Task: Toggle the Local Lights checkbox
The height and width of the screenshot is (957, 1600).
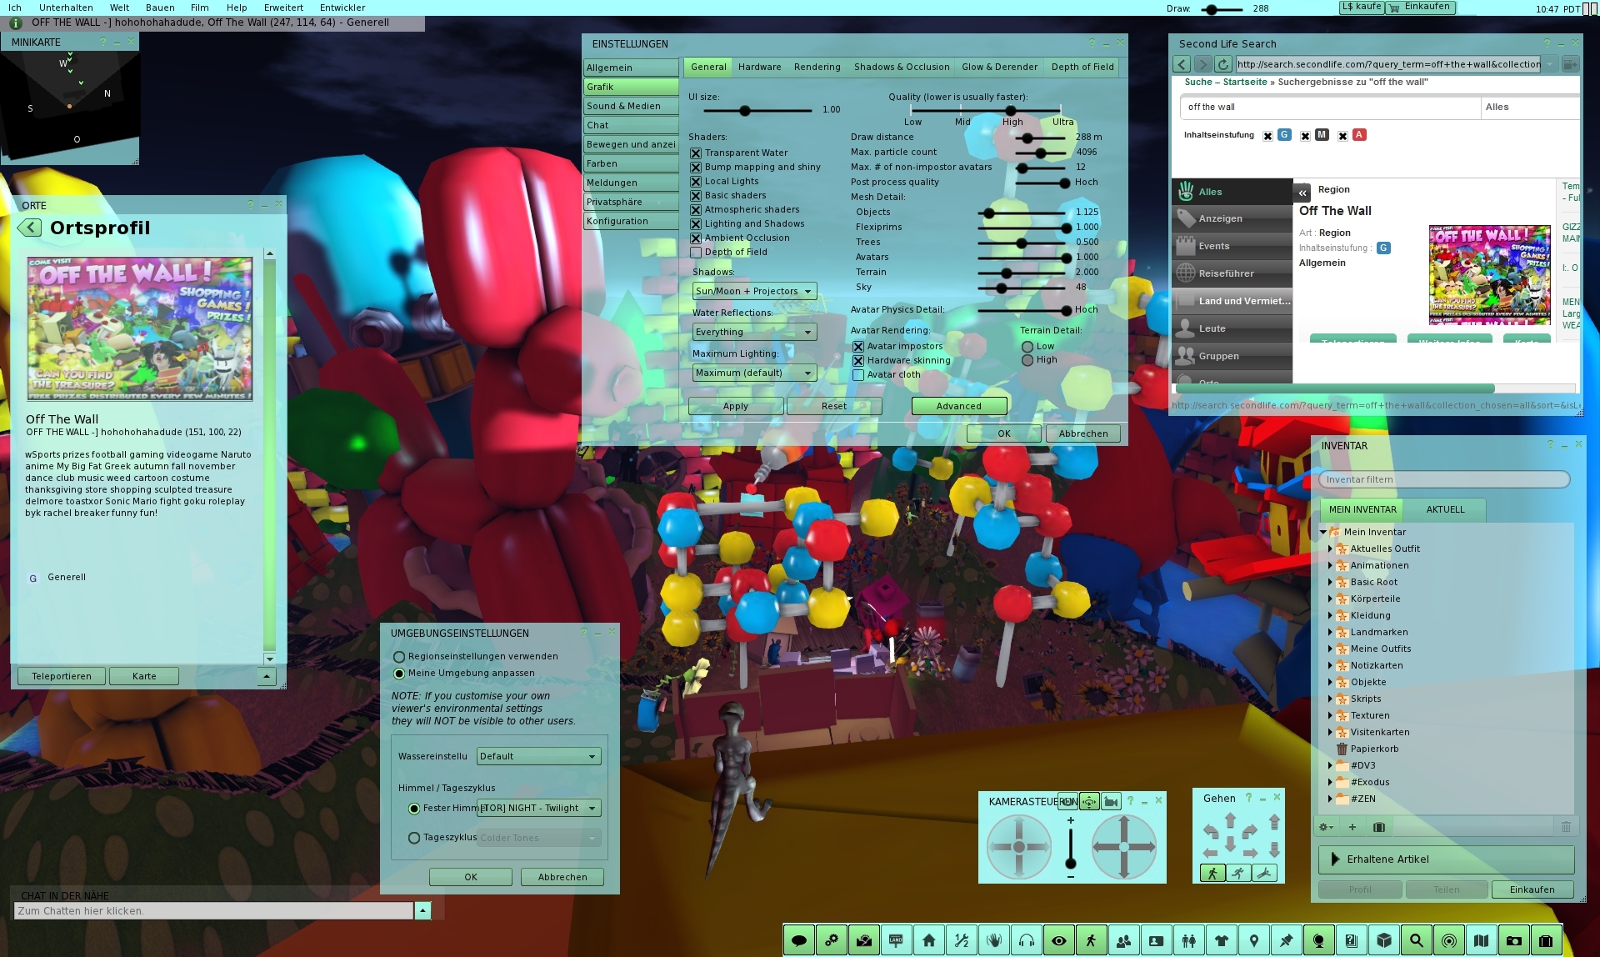Action: tap(696, 182)
